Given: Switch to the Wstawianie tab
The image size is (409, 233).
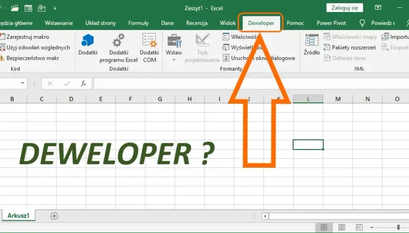Looking at the screenshot, I should coord(59,23).
